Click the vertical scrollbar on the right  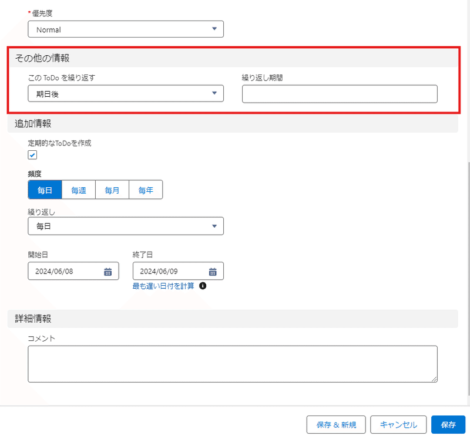(x=468, y=279)
